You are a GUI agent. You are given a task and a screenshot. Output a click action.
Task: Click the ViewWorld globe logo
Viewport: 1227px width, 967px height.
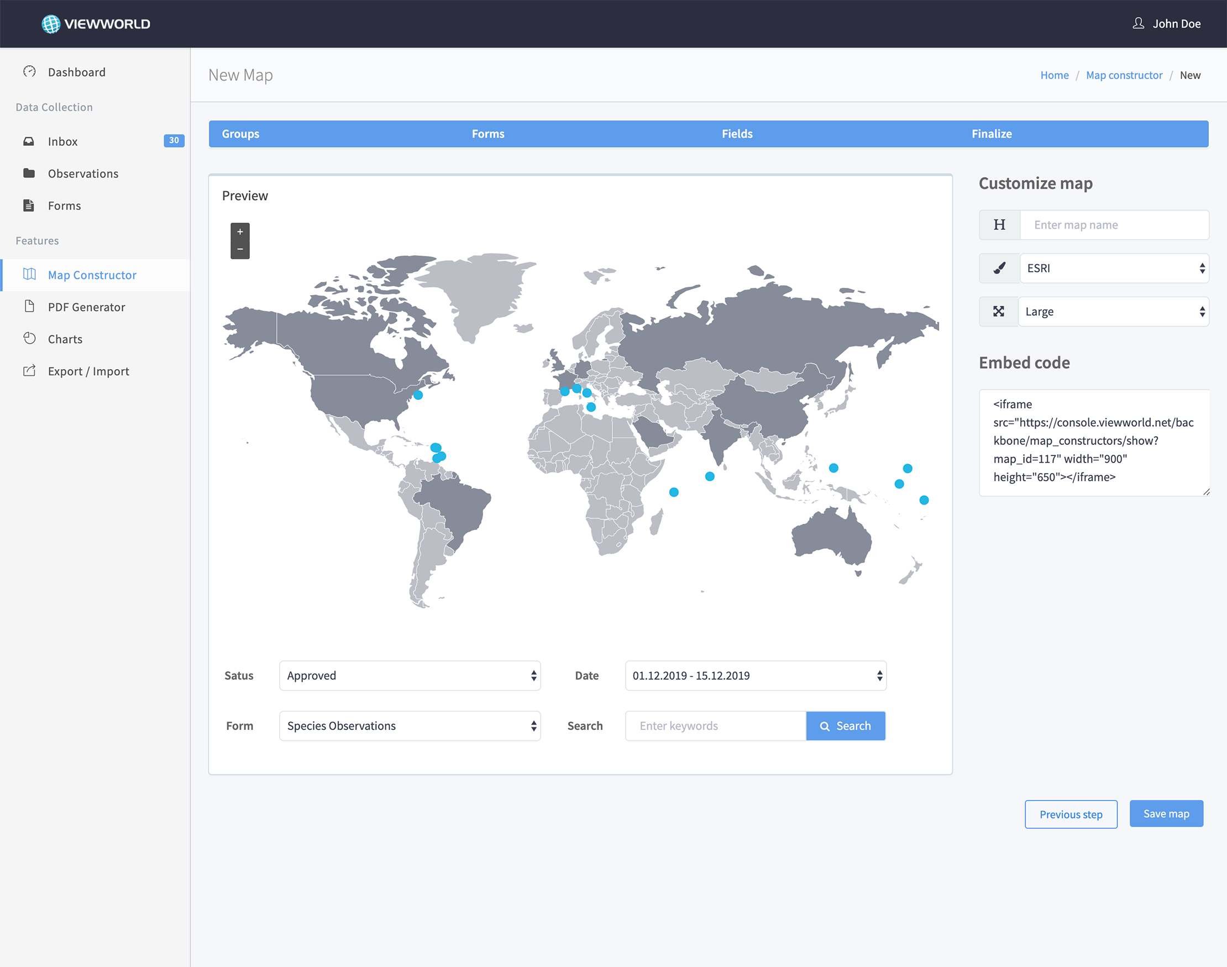point(50,24)
